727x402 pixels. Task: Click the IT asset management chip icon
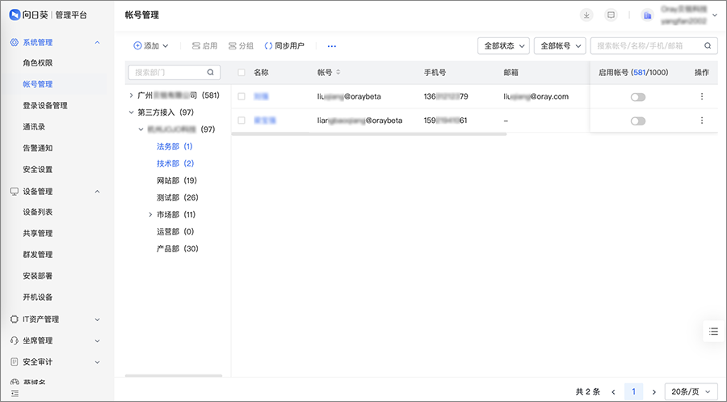15,319
